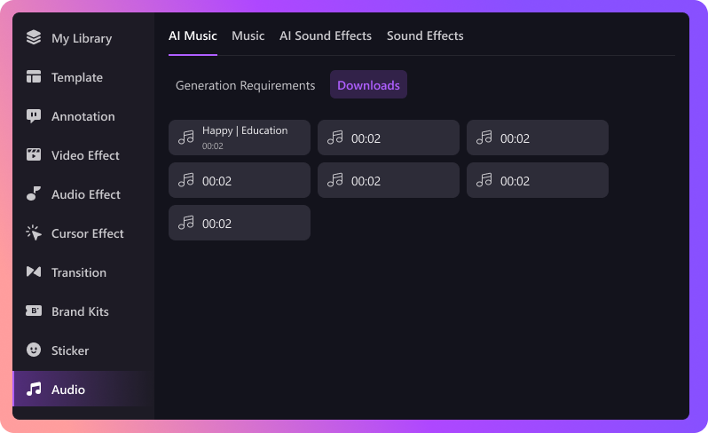The image size is (708, 433).
Task: Choose Video Effect label in sidebar
Action: (x=85, y=155)
